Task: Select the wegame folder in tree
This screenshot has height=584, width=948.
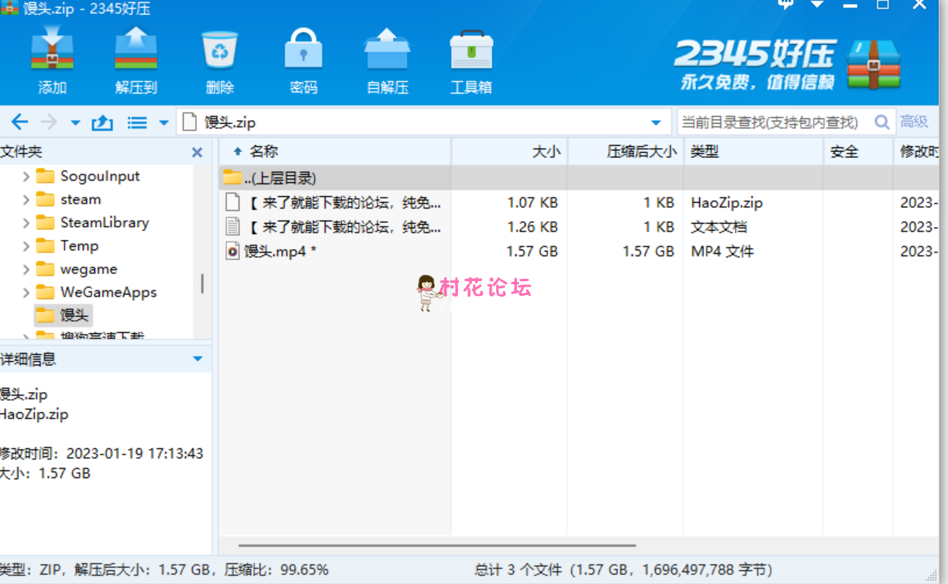Action: pyautogui.click(x=88, y=269)
